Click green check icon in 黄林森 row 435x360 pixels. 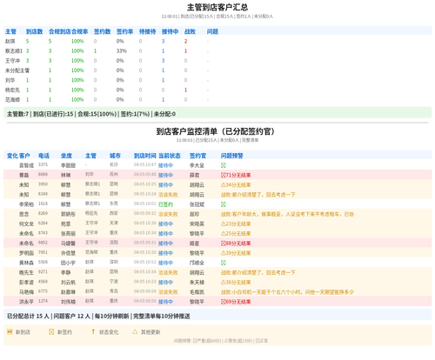[x=224, y=263]
